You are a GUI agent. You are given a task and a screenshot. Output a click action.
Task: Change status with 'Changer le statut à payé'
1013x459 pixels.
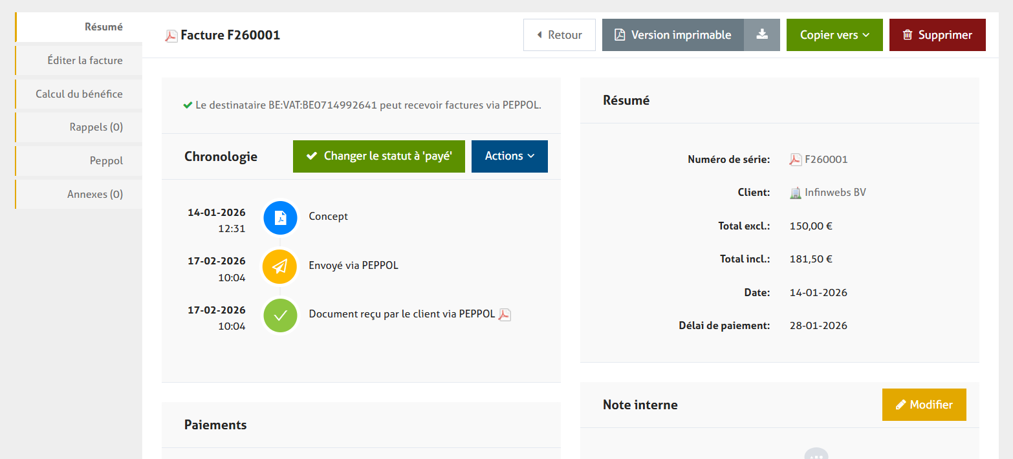coord(378,156)
